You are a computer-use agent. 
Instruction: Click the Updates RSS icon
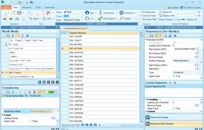coord(169,8)
